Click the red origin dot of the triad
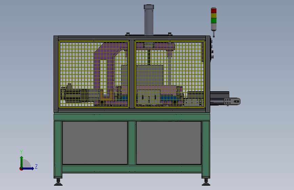Screen dimensions: 294x190 pos(21,169)
